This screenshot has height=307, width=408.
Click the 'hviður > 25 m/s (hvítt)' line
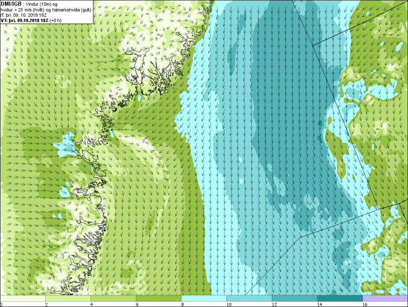click(x=22, y=10)
